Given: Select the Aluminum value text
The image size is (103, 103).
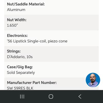Looking at the screenshot, I should 16,10.
